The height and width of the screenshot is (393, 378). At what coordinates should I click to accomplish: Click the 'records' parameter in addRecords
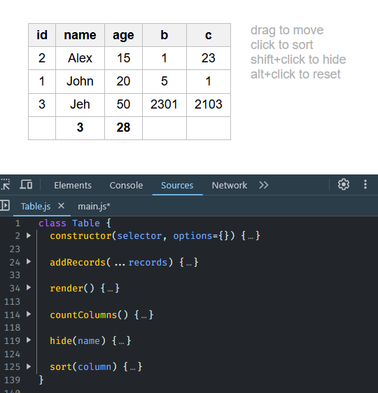tap(148, 263)
